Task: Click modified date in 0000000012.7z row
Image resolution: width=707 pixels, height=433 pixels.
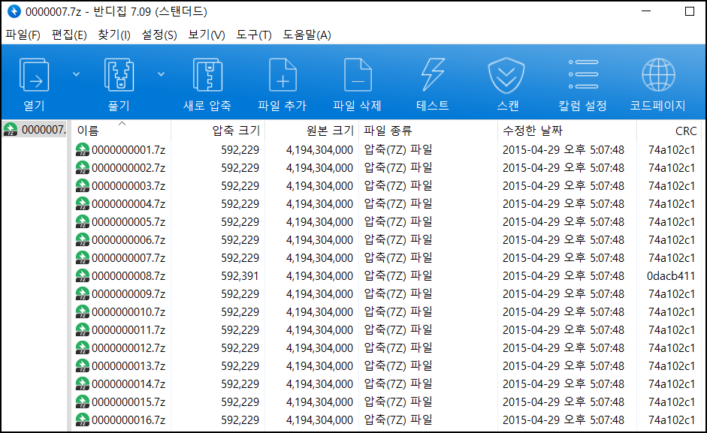Action: 563,348
